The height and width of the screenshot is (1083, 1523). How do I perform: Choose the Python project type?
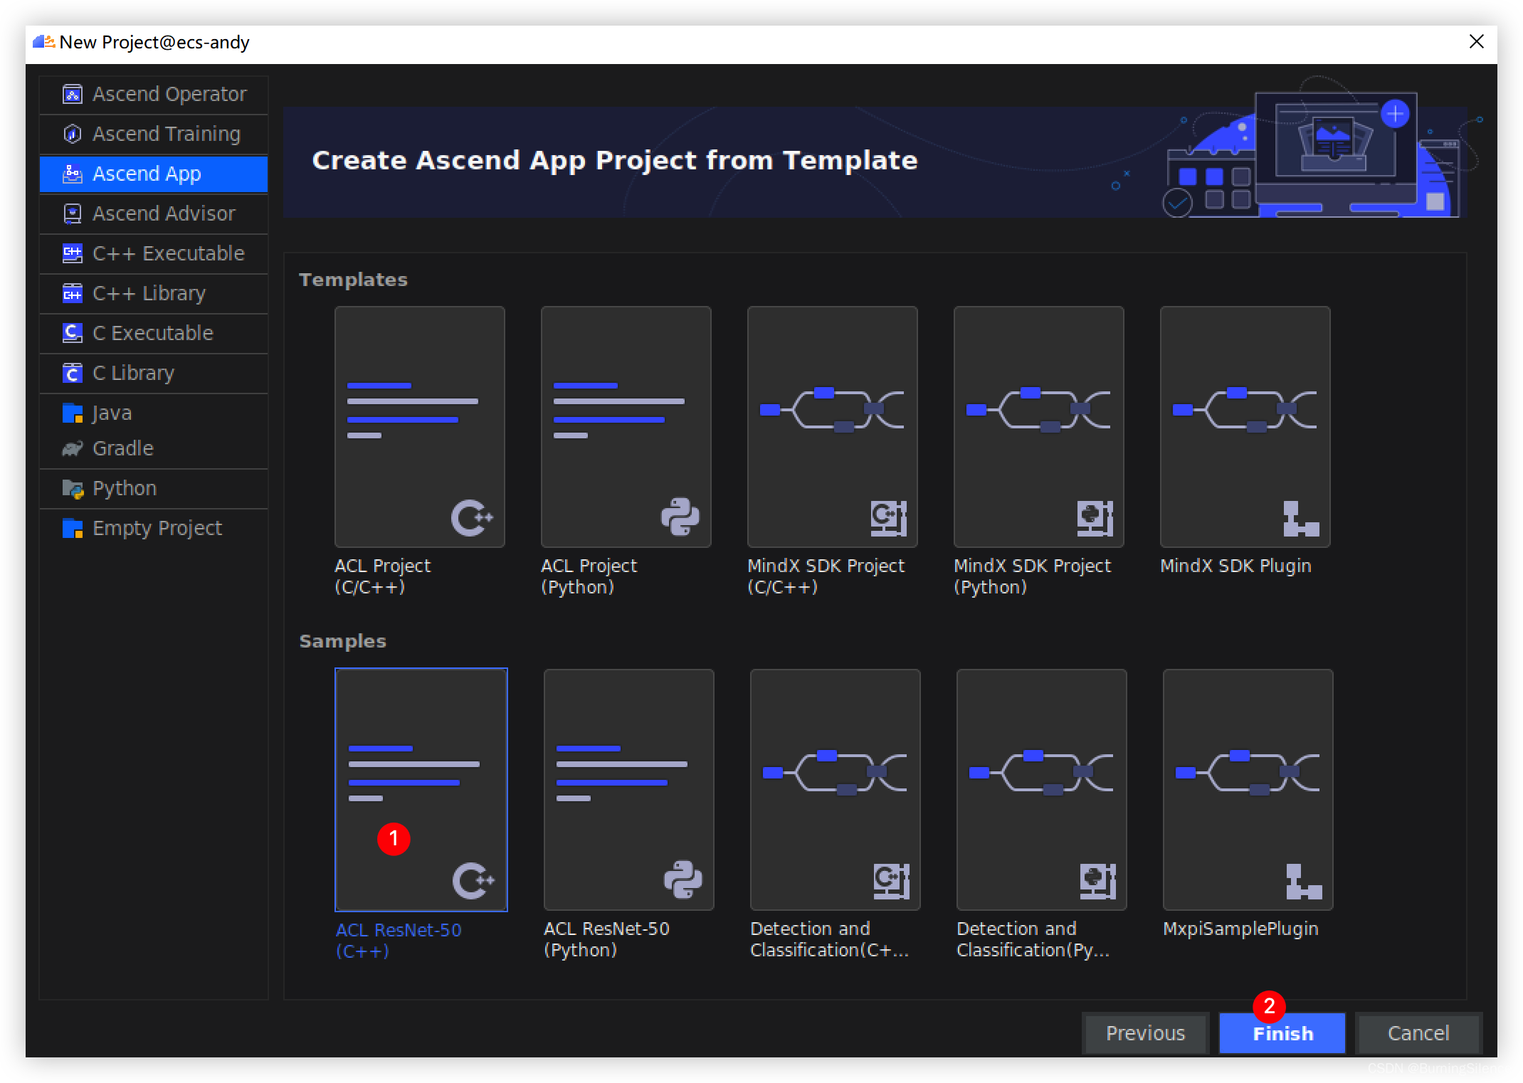(x=154, y=488)
